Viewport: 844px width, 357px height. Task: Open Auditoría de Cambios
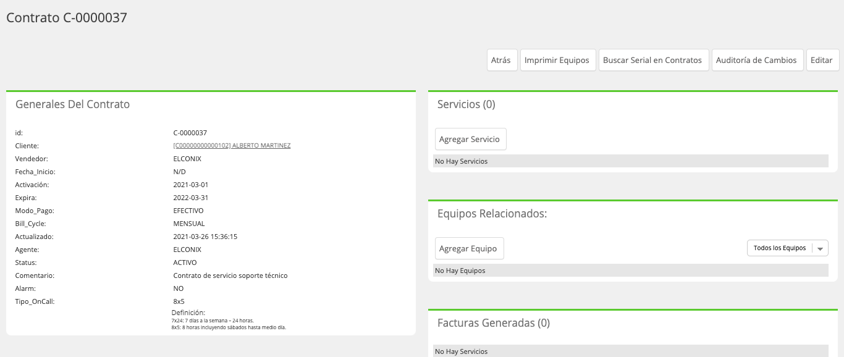coord(756,61)
